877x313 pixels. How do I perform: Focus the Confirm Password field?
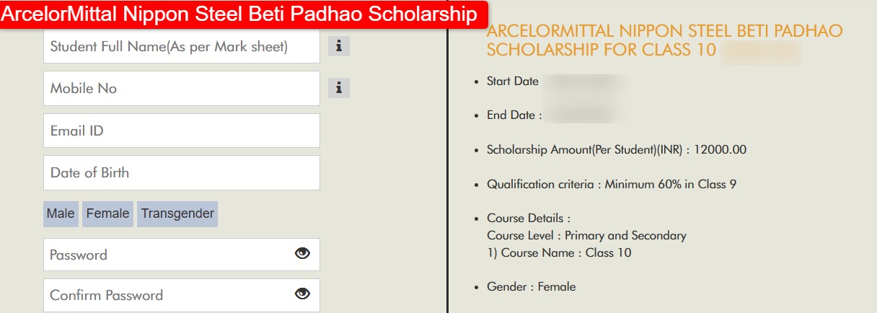[x=166, y=295]
